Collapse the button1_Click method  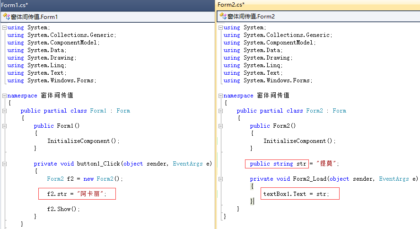click(4, 164)
